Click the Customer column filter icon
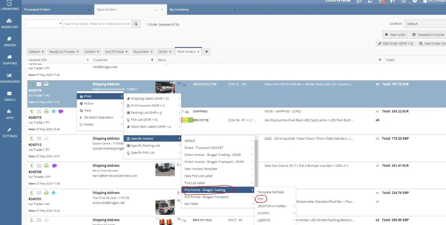The image size is (446, 225). 152,60
